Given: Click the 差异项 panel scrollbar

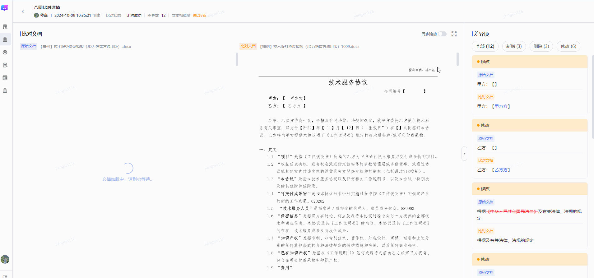Looking at the screenshot, I should point(593,97).
